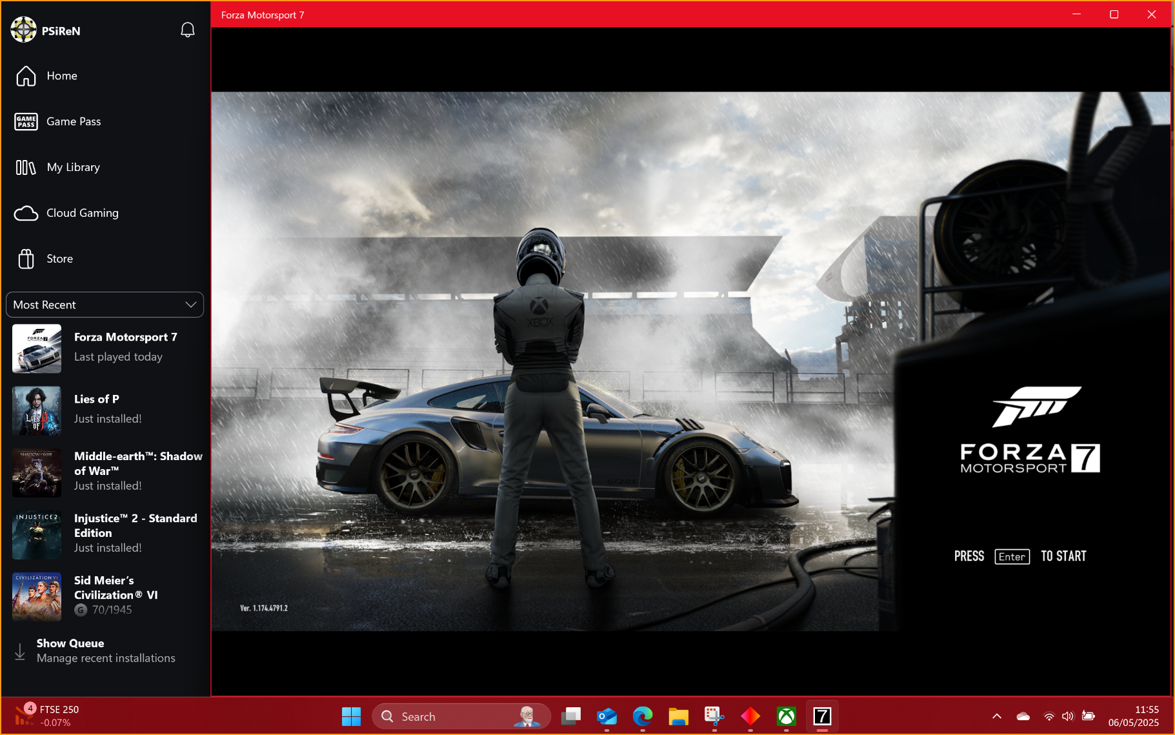Open the notifications bell
The image size is (1175, 735).
click(x=187, y=30)
